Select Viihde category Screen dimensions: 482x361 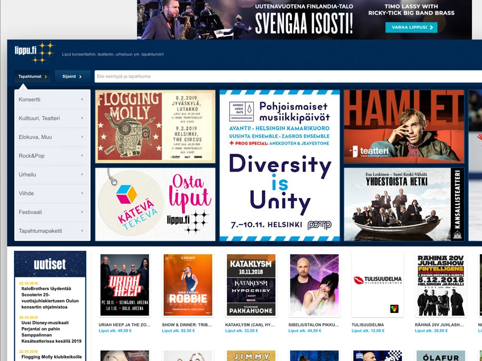click(52, 193)
